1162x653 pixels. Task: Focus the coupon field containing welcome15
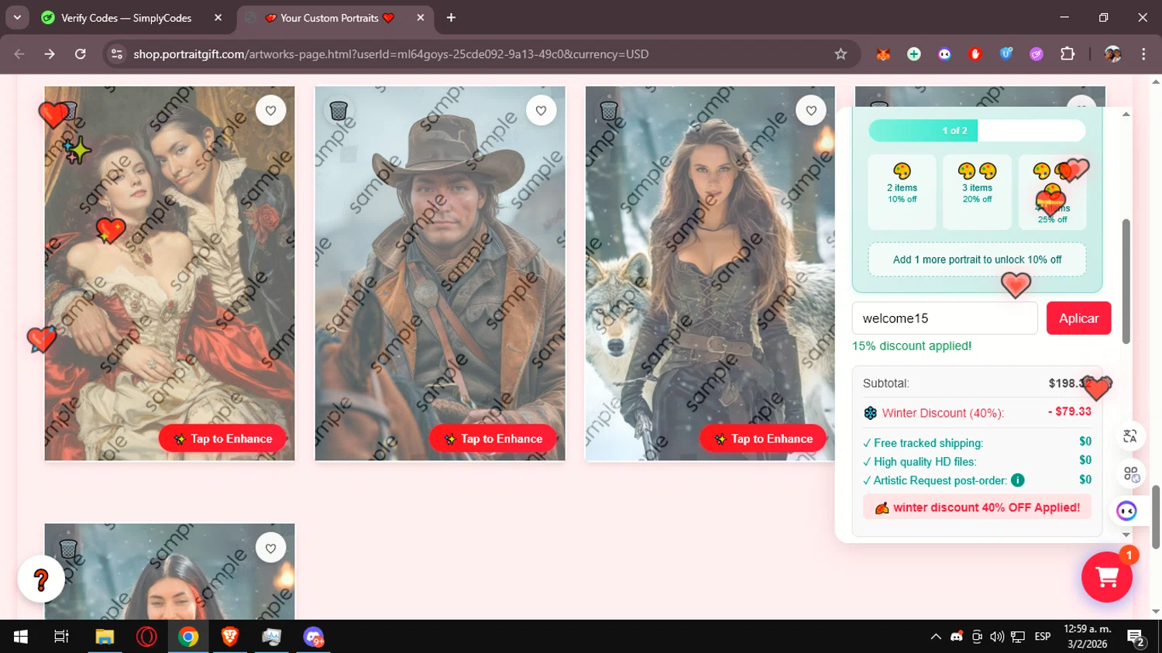pos(944,318)
